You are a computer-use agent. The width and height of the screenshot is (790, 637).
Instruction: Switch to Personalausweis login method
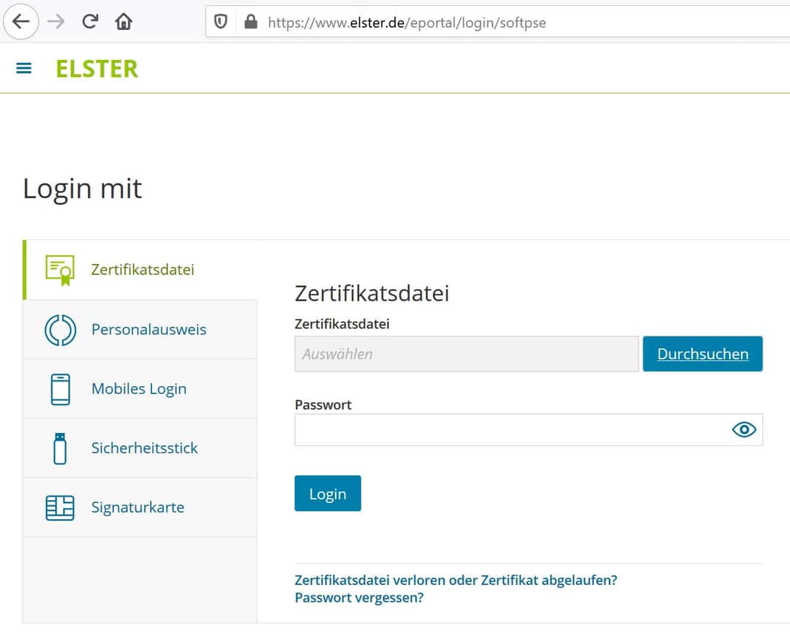pos(140,329)
